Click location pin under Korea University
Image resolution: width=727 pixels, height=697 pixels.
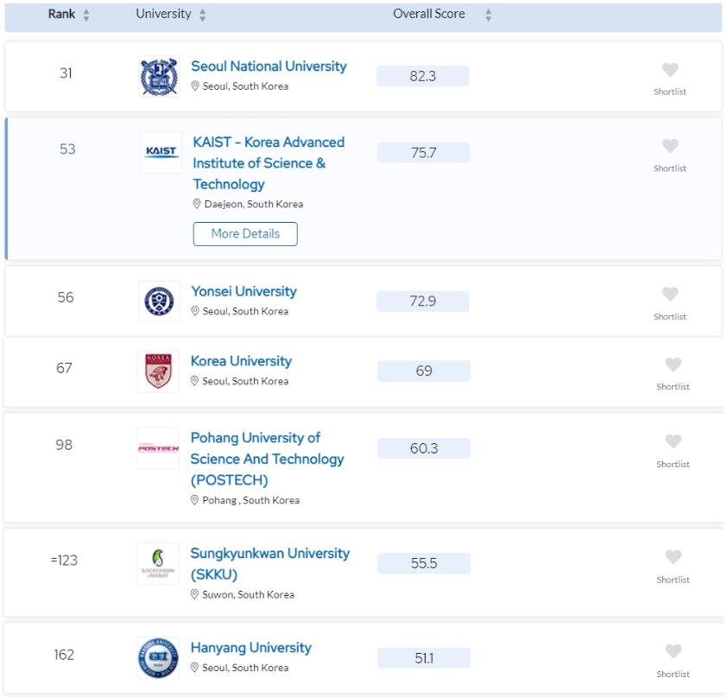click(x=195, y=381)
